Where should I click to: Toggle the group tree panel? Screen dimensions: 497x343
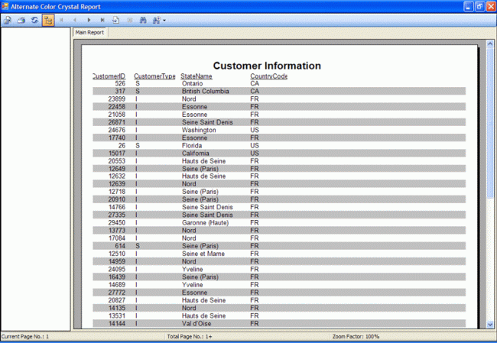coord(48,21)
